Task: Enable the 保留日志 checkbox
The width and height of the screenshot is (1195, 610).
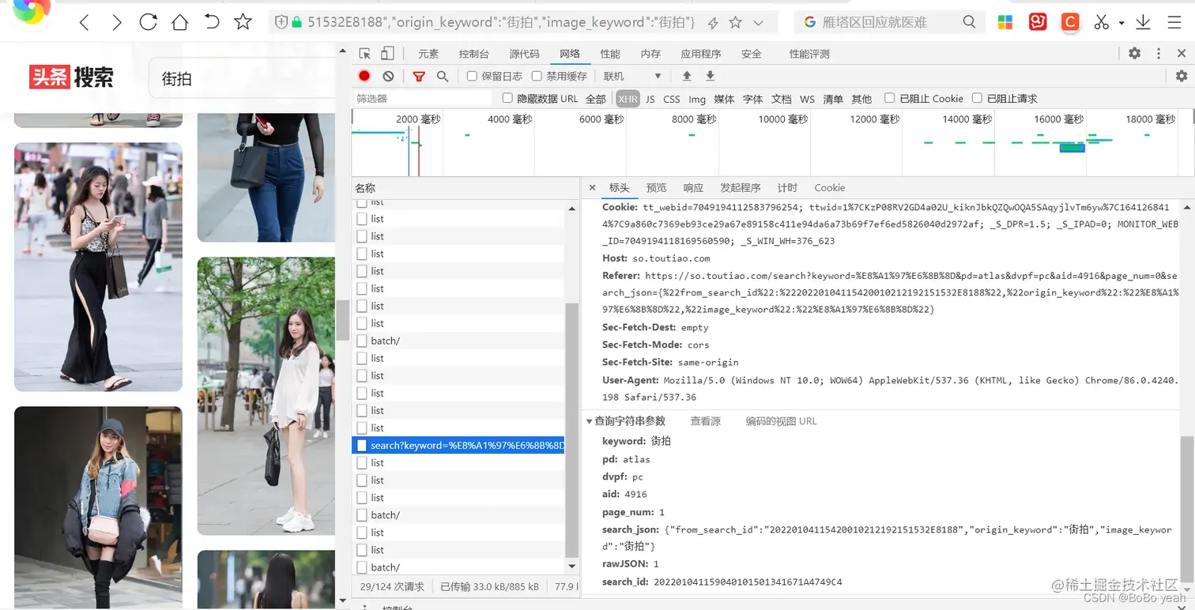Action: tap(471, 76)
